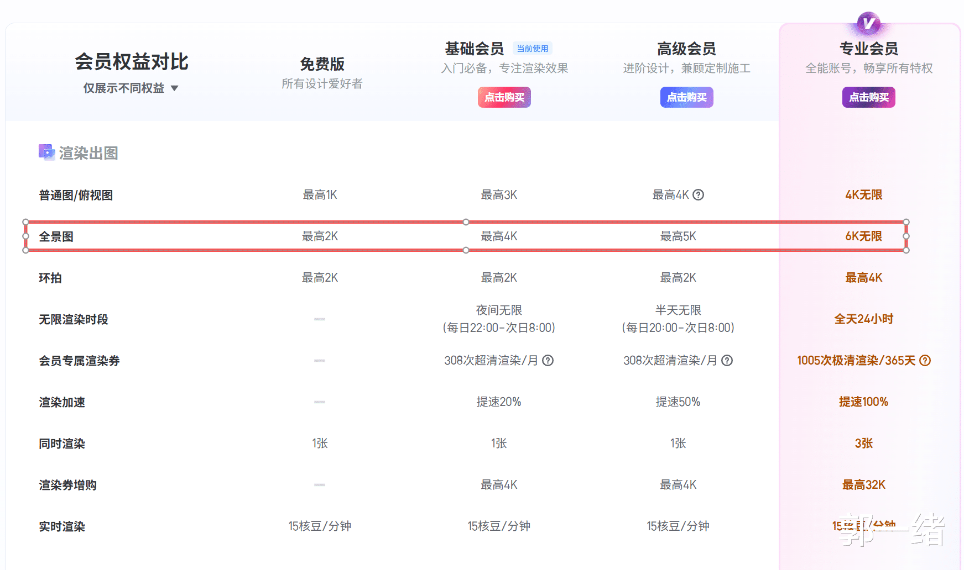Buy 高级会员 with the blue 点击购买 button
Viewport: 964px width, 570px height.
(687, 97)
